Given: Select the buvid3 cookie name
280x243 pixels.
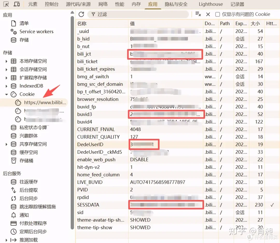Looking at the screenshot, I should [x=85, y=114].
